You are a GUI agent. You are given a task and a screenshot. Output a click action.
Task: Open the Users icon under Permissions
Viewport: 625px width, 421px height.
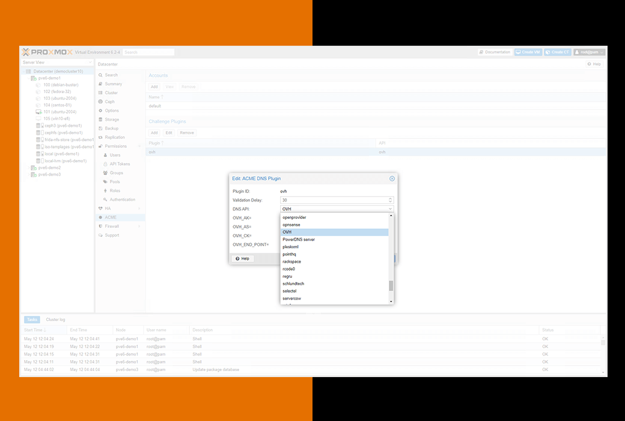coord(105,155)
